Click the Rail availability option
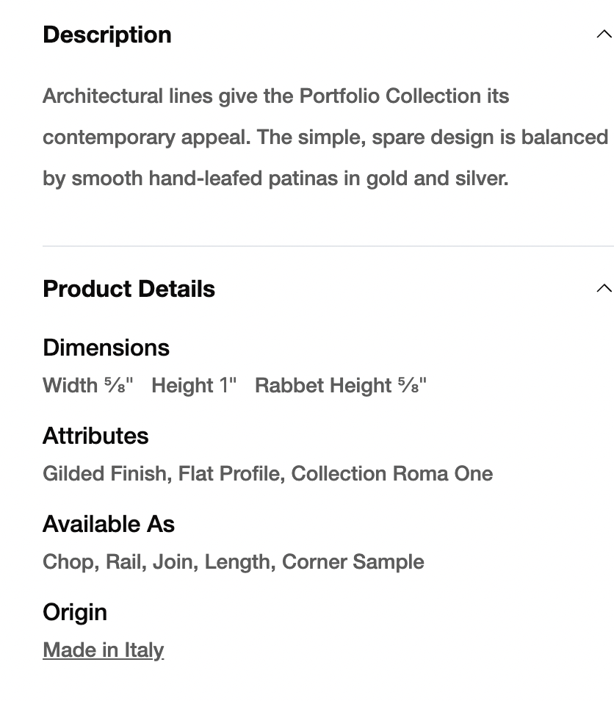 click(124, 561)
